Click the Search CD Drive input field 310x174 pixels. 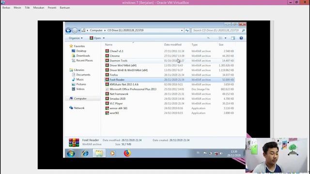(216, 30)
